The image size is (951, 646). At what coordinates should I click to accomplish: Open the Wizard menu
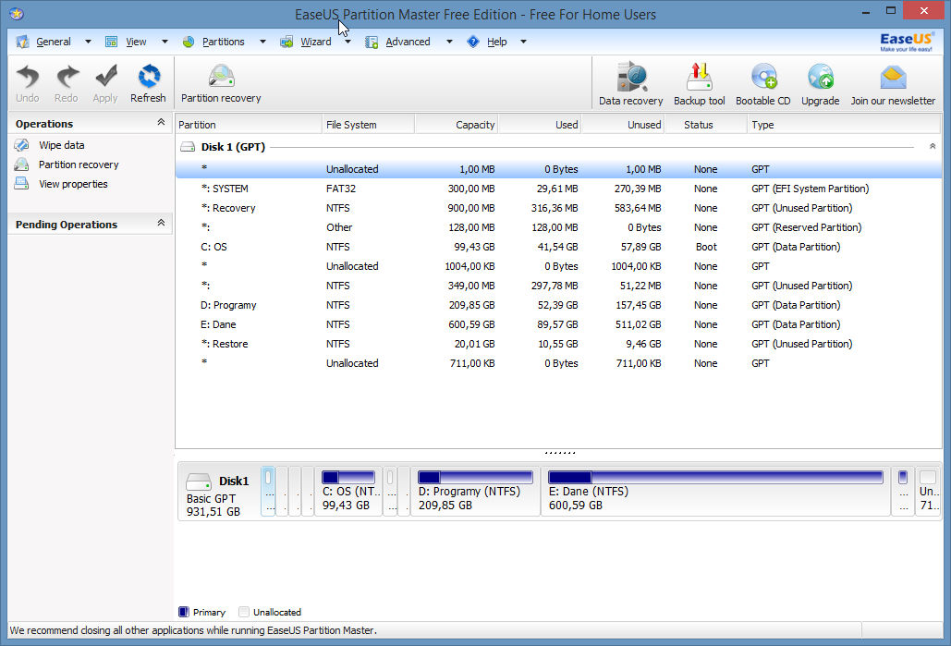316,42
